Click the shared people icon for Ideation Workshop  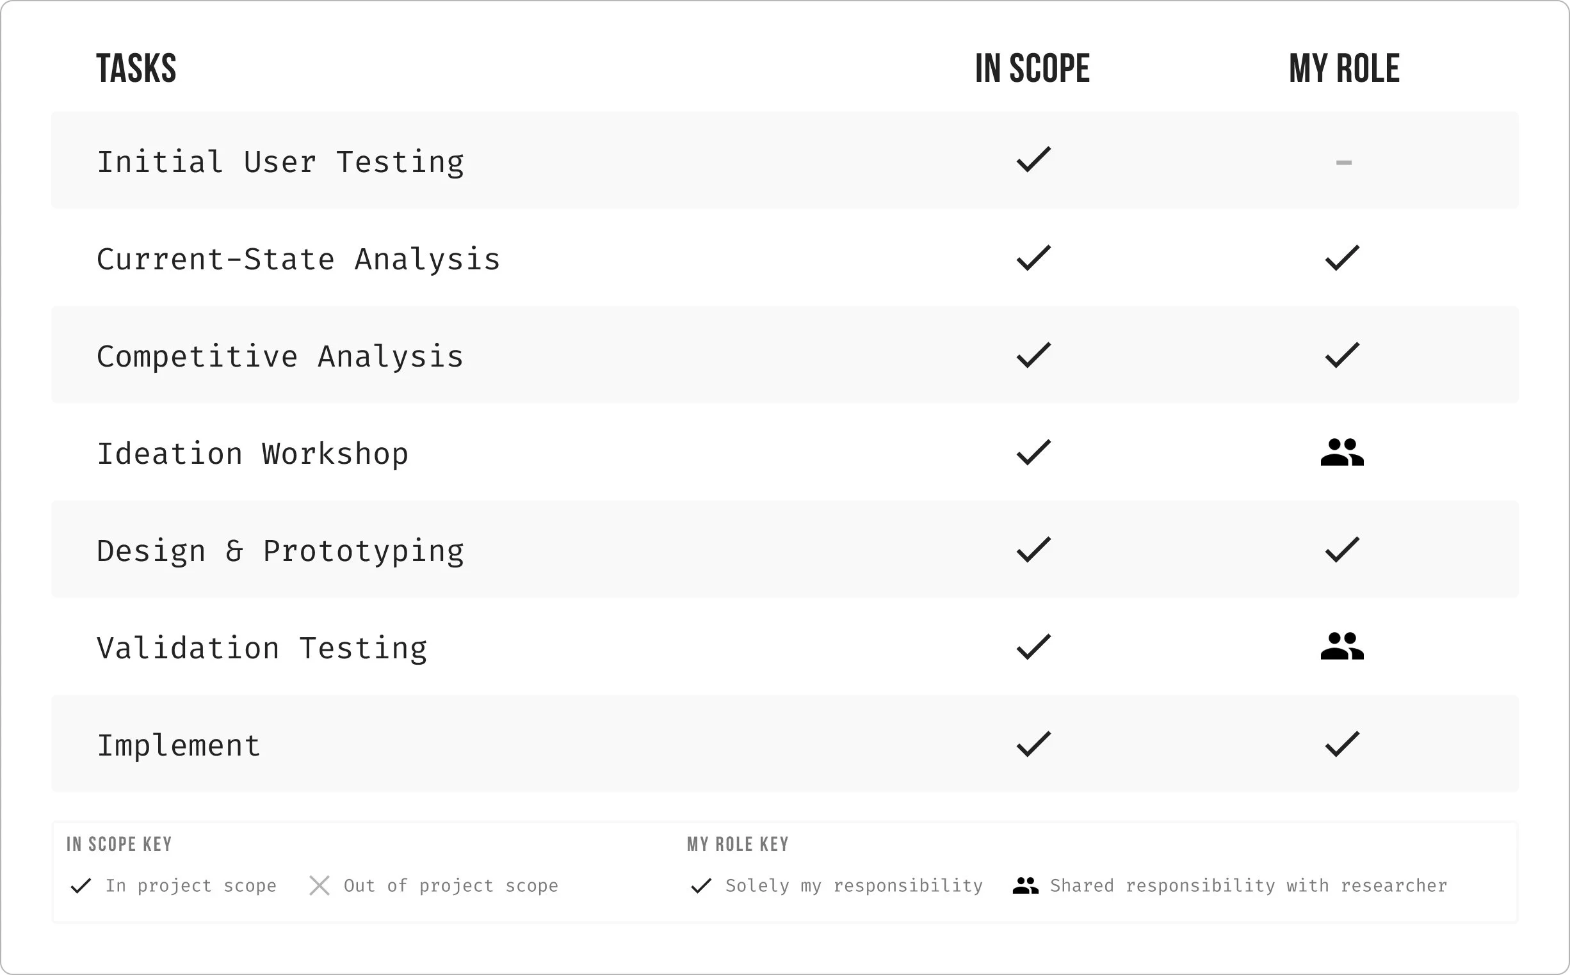[1342, 452]
